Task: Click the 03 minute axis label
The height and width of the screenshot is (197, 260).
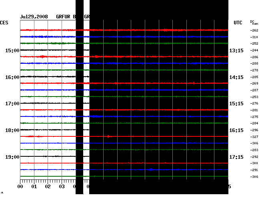Action: click(x=62, y=187)
